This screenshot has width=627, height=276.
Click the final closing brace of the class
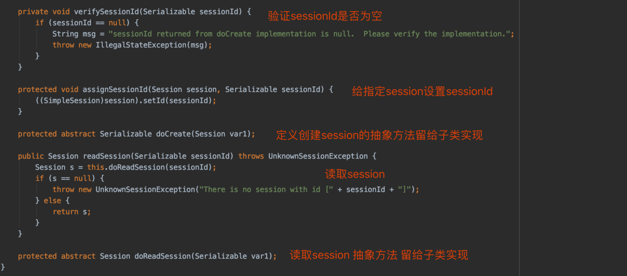tap(3, 267)
